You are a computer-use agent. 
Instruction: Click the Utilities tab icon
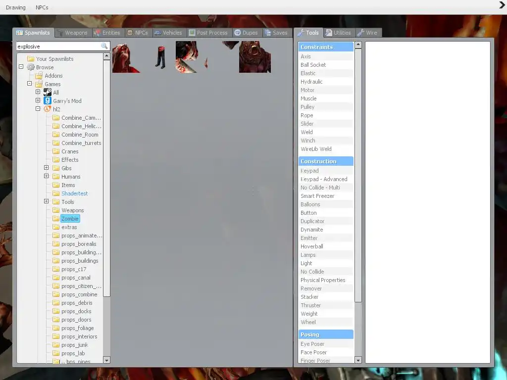click(x=329, y=33)
